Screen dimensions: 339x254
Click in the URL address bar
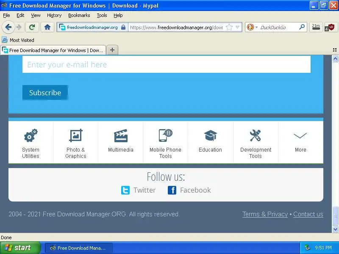(x=176, y=28)
